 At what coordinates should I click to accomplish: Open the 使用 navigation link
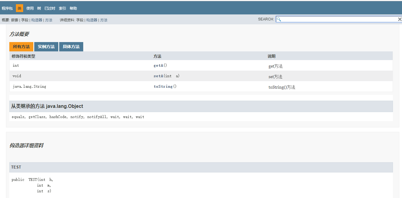tap(30, 8)
